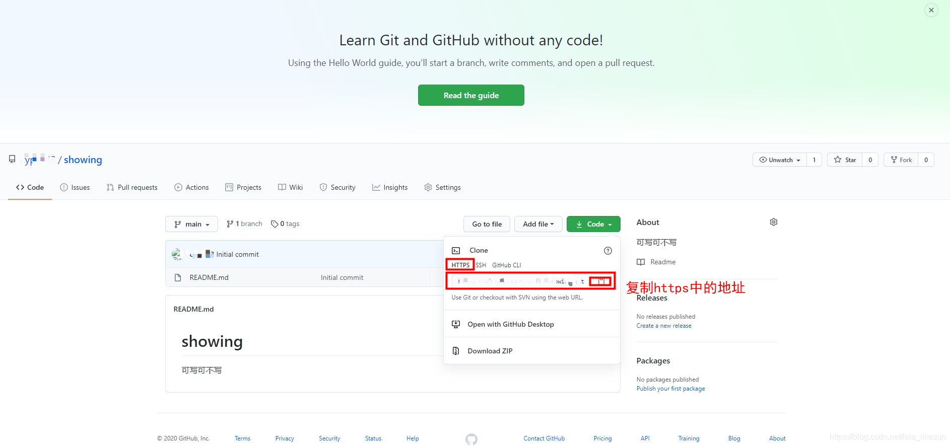950x446 pixels.
Task: Click the Go to file button
Action: pyautogui.click(x=487, y=224)
